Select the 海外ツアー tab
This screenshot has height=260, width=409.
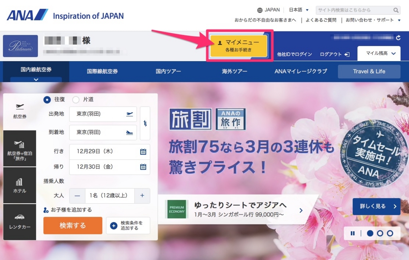(234, 71)
